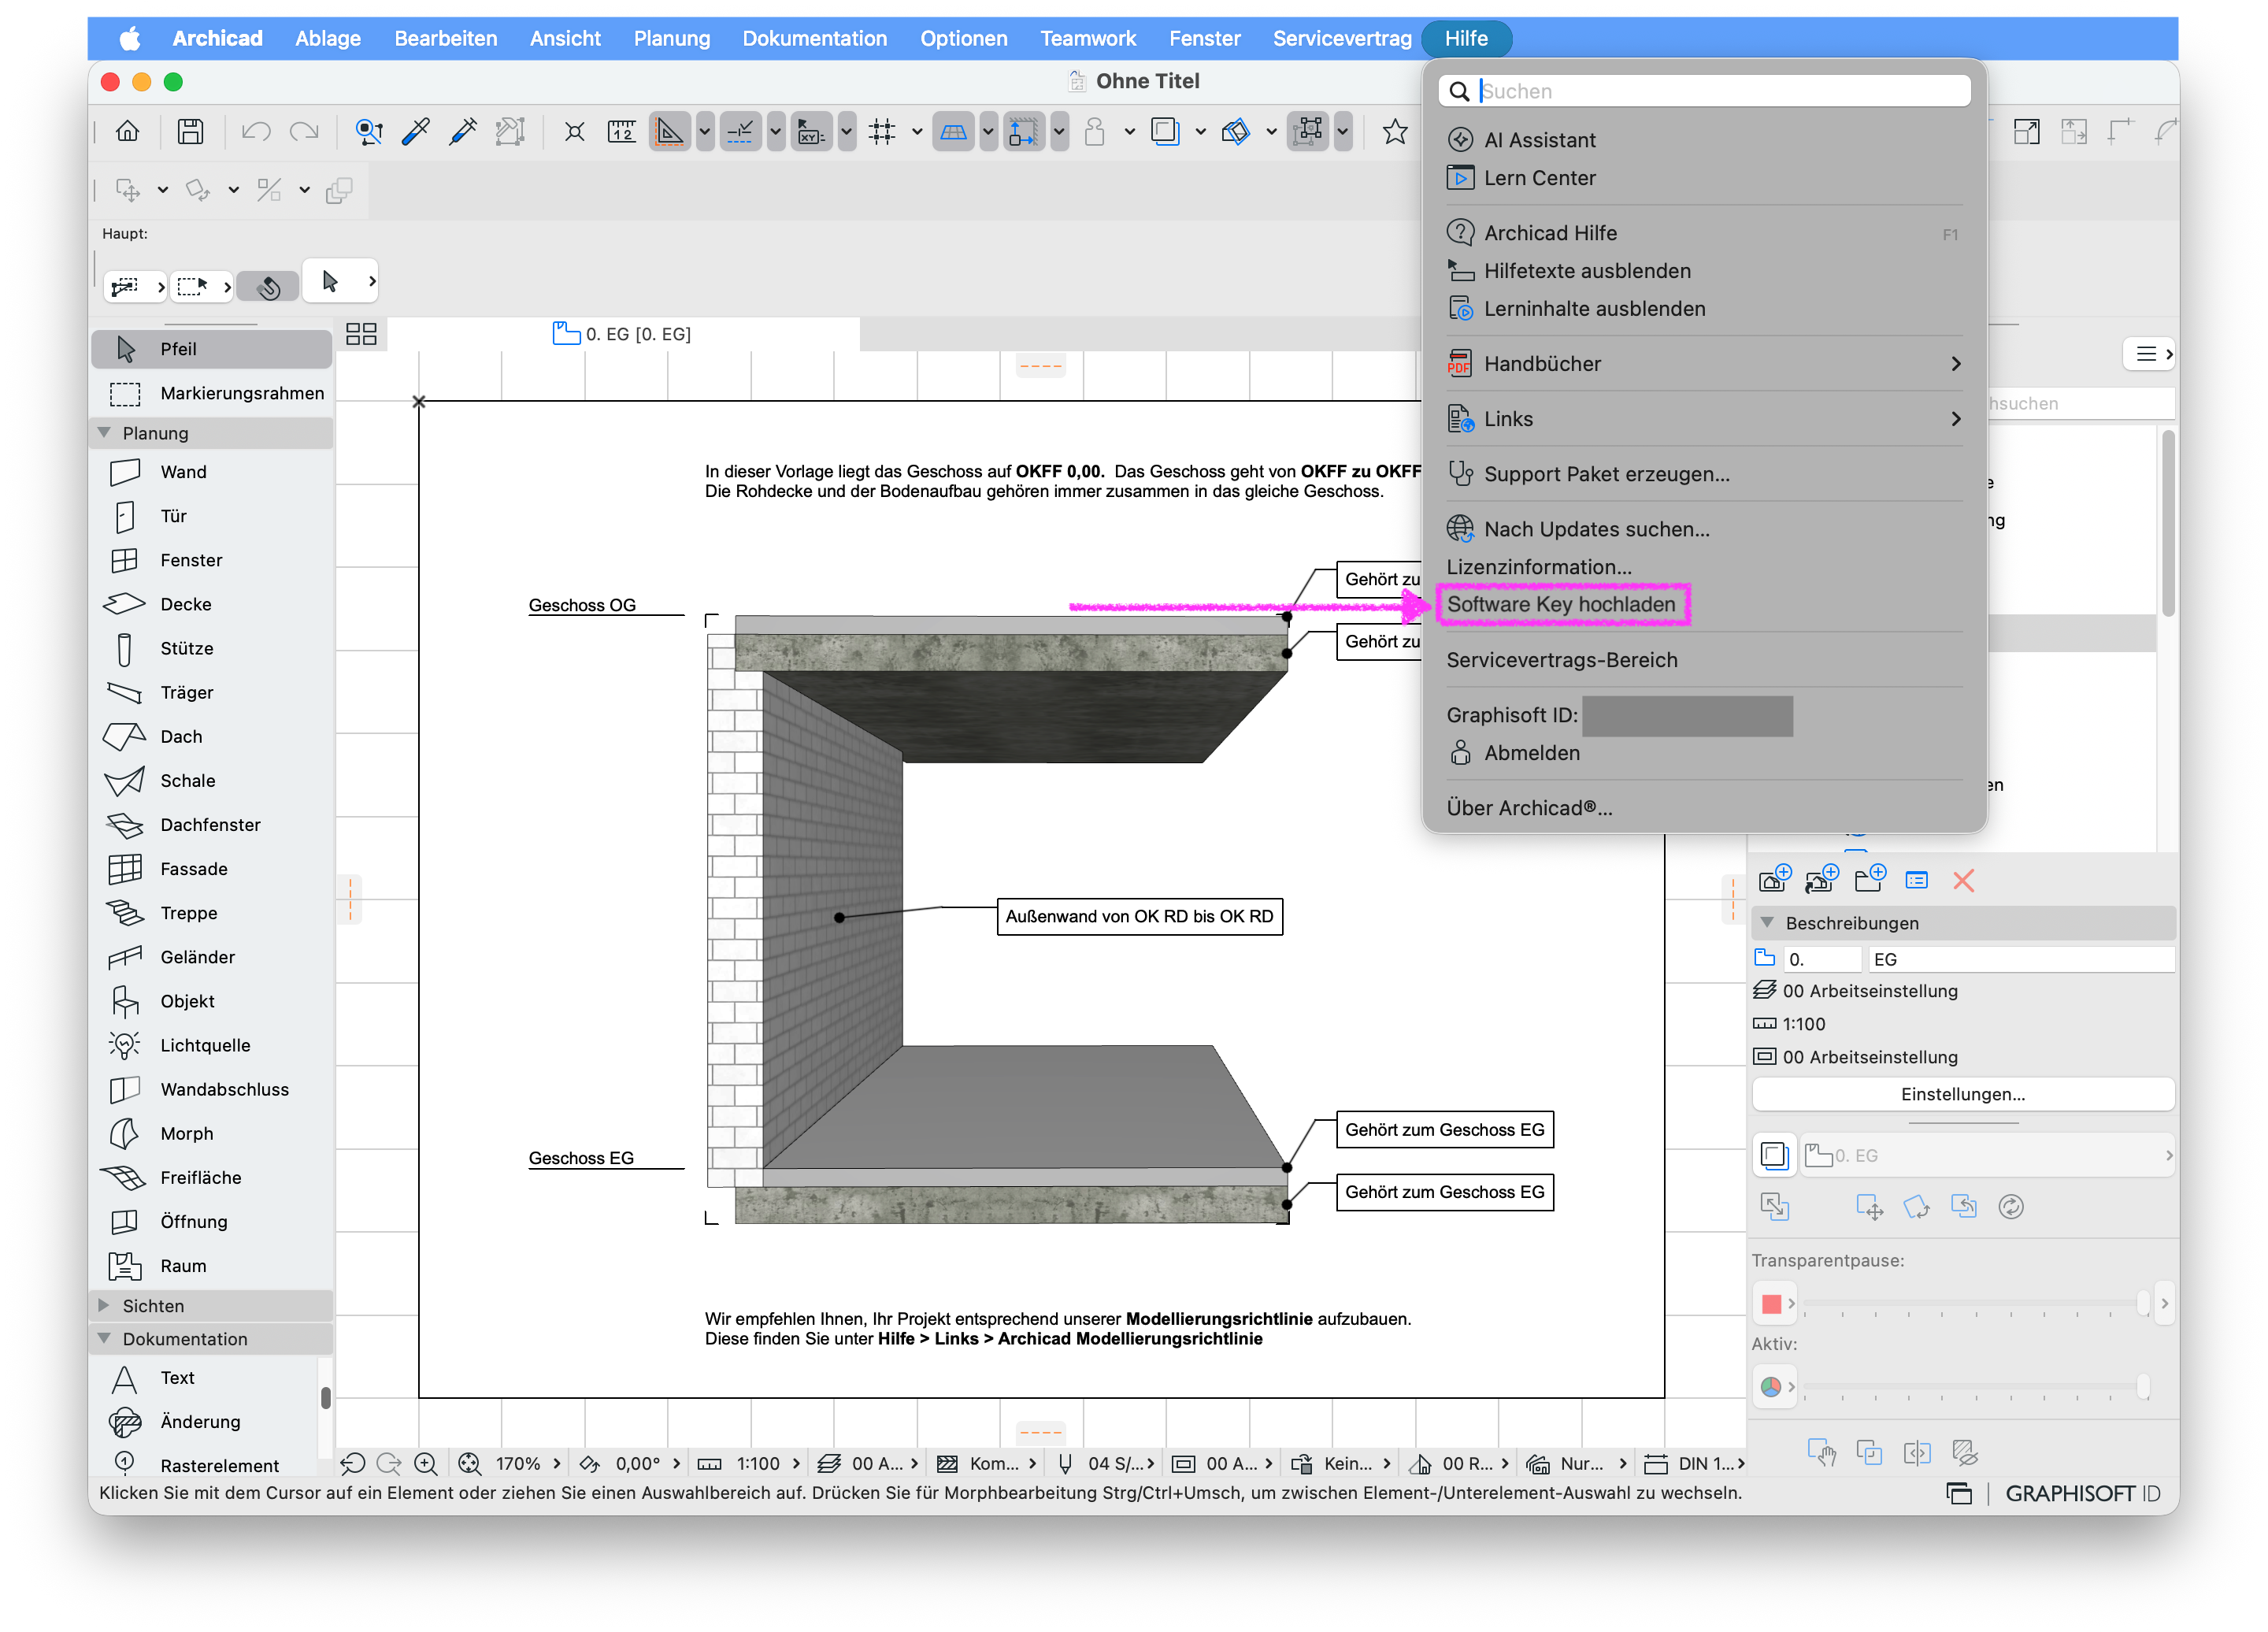2268x1632 pixels.
Task: Select the Markierungsrahmen tool
Action: click(211, 393)
